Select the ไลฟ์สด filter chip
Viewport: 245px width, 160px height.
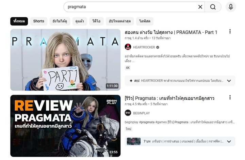(x=145, y=21)
